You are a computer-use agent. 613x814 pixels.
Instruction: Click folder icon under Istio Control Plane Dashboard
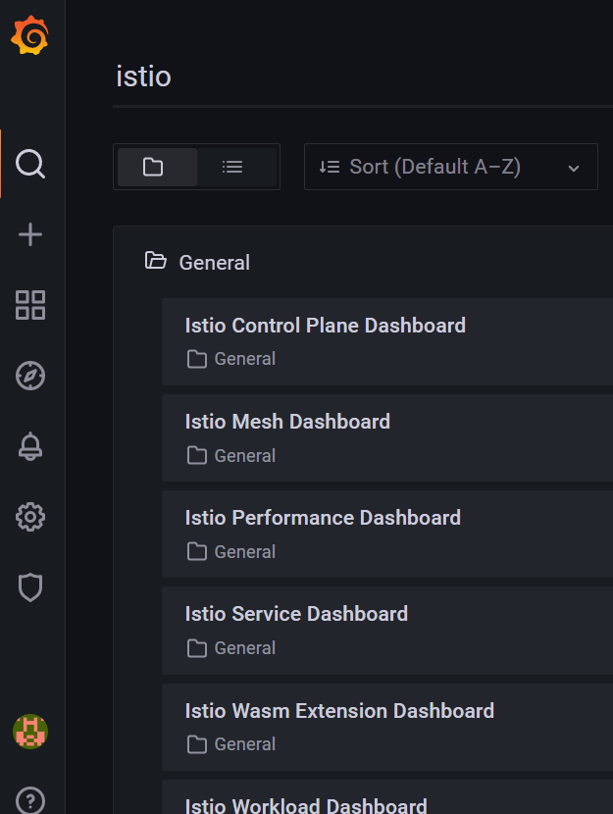coord(197,359)
